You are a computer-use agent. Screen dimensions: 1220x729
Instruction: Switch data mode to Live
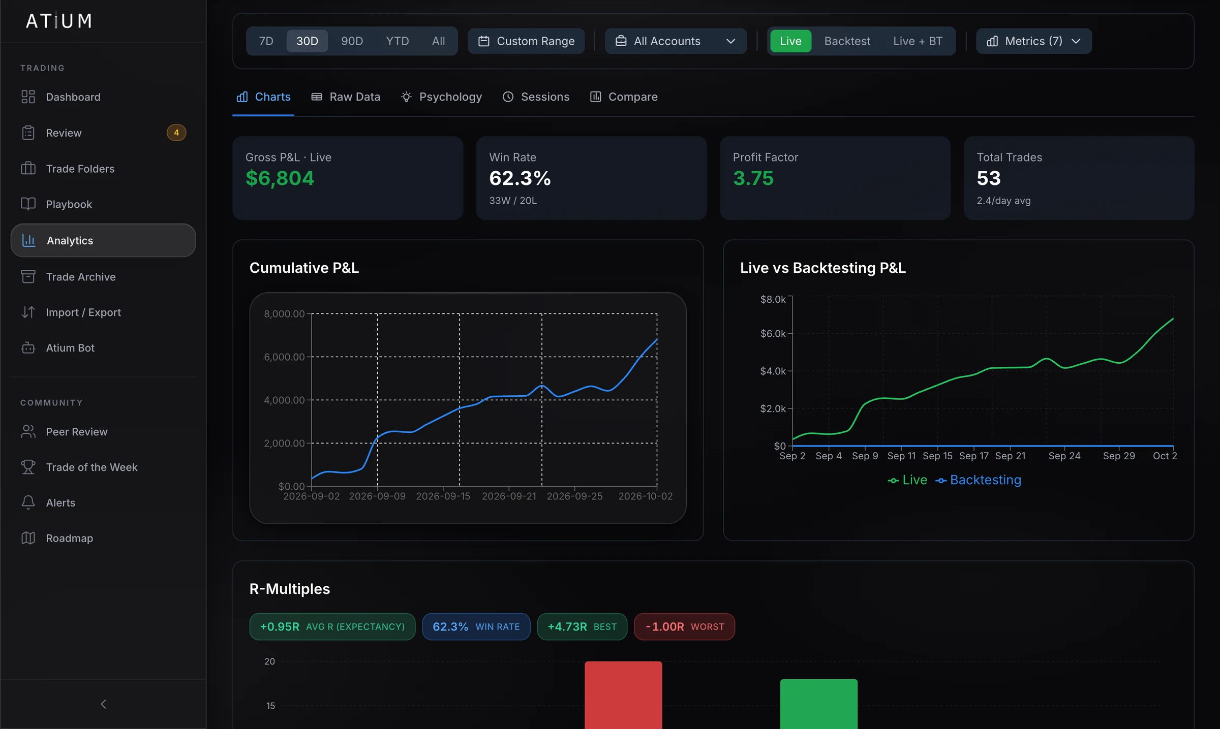(790, 41)
